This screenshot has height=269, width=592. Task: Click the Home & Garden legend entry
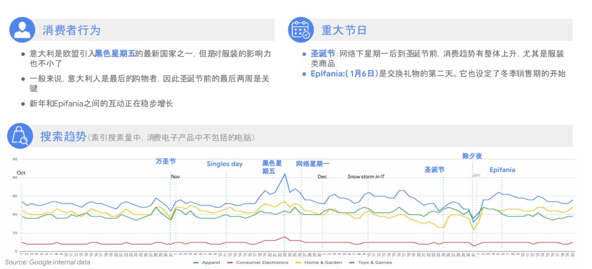click(319, 262)
